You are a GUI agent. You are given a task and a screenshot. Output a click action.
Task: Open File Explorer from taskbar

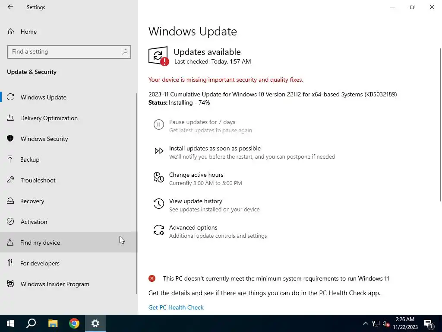pyautogui.click(x=53, y=323)
